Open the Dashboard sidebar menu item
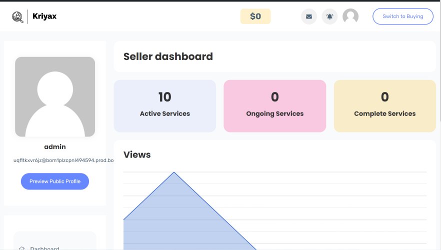Image resolution: width=441 pixels, height=250 pixels. click(55, 248)
